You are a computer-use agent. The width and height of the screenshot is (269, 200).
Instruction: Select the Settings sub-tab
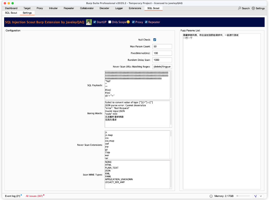click(x=27, y=13)
